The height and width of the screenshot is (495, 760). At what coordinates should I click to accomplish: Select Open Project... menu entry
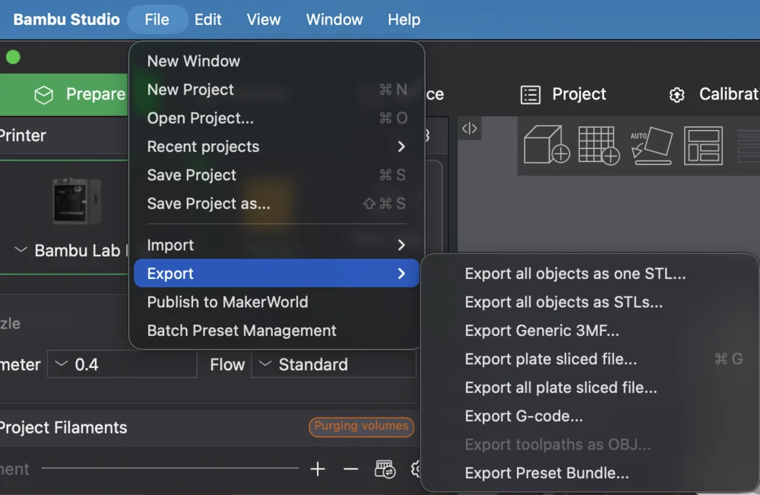277,119
